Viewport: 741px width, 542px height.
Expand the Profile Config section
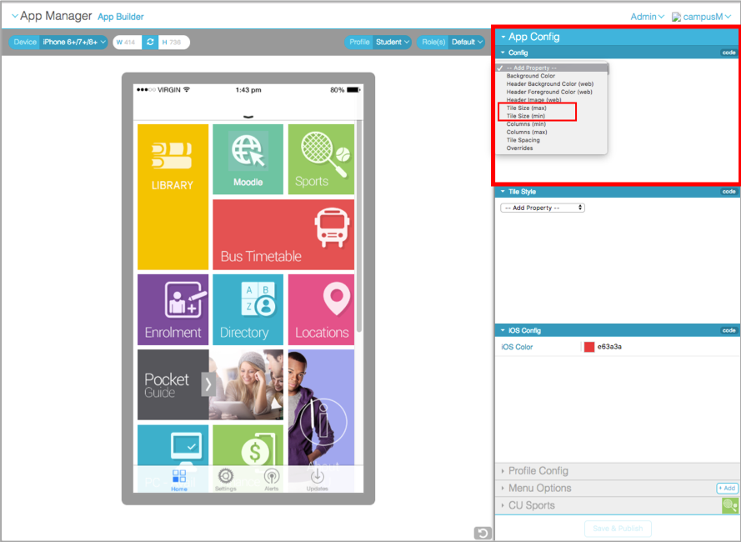click(538, 470)
